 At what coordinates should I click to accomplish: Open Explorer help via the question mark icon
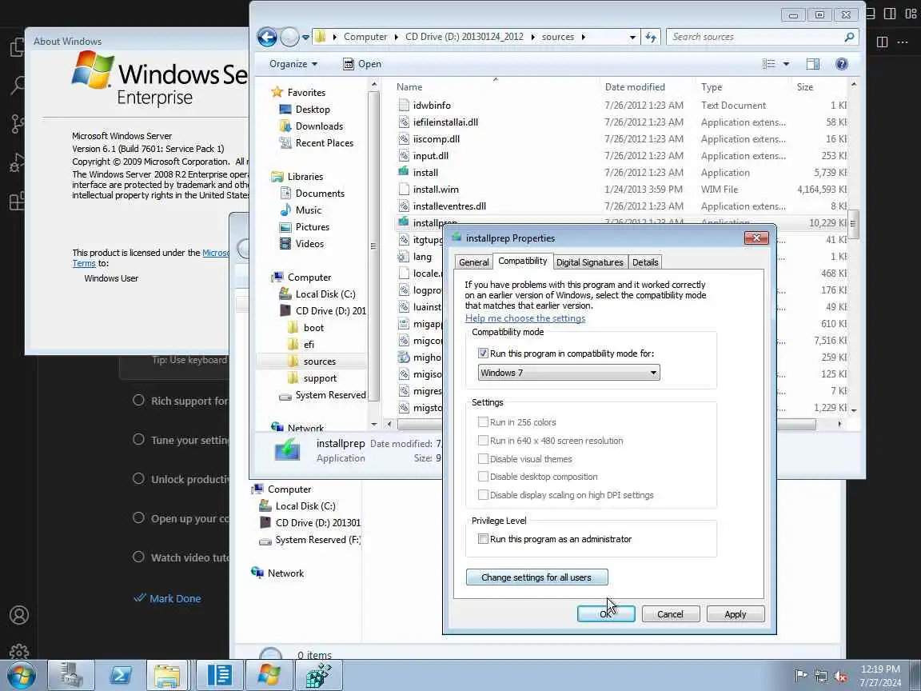842,64
